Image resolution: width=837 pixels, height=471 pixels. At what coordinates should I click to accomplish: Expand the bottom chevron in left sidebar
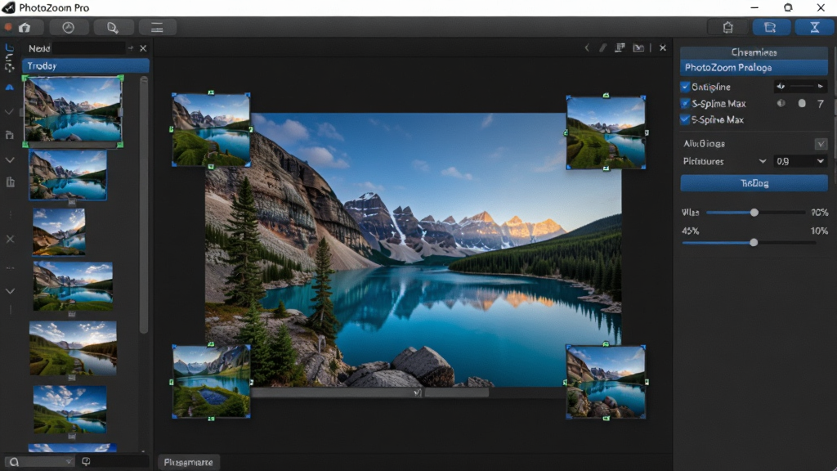coord(10,291)
